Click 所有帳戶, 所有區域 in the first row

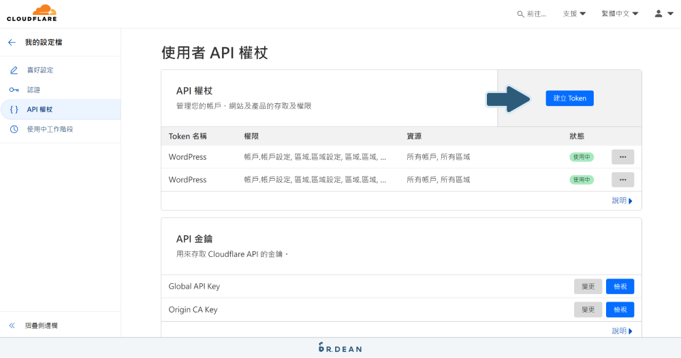coord(438,157)
